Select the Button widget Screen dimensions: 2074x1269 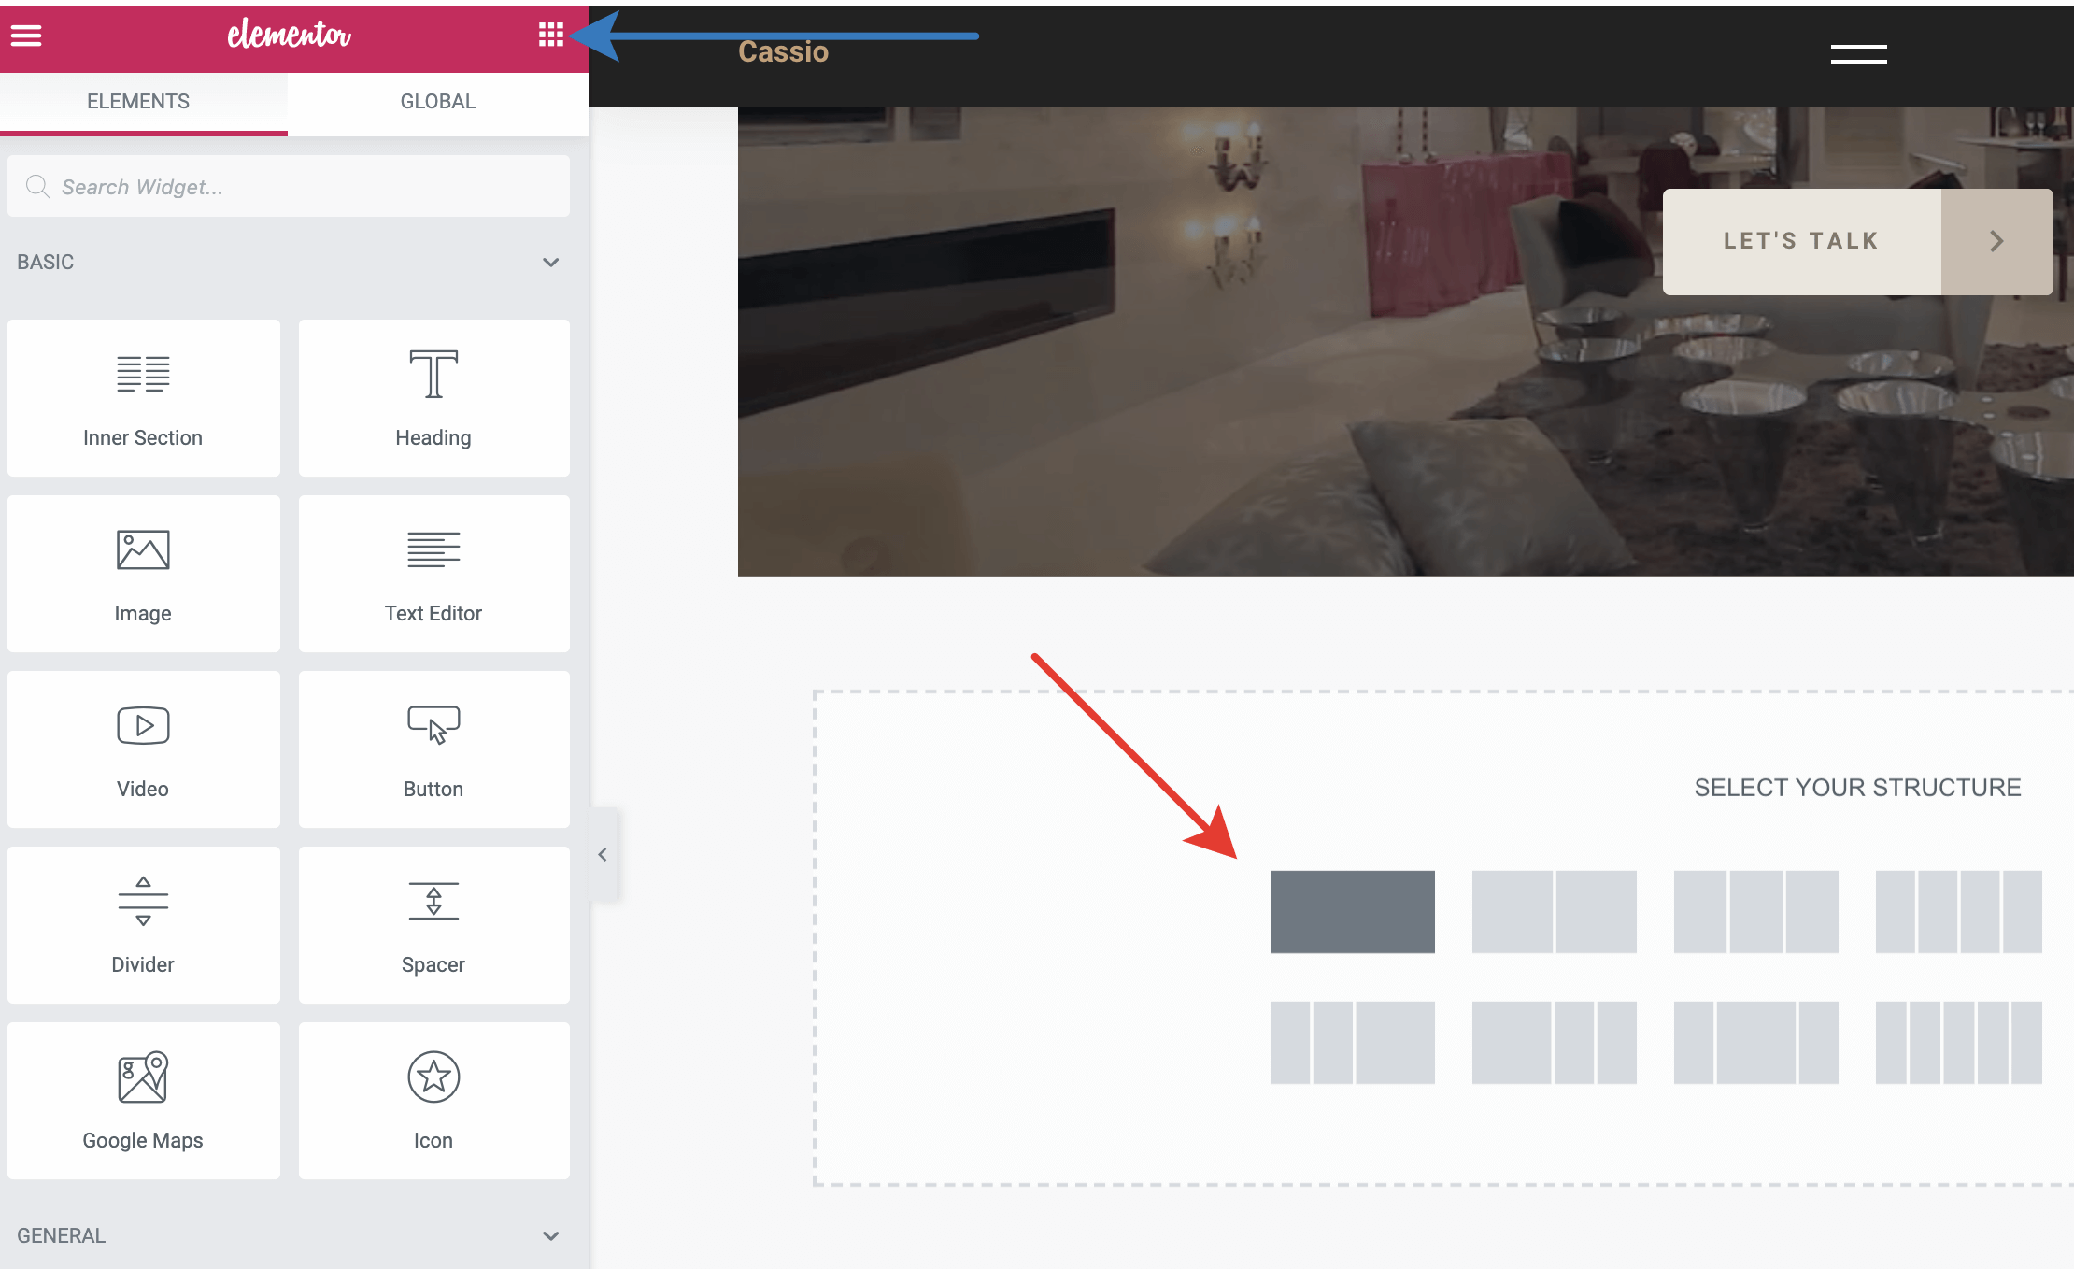[x=433, y=749]
